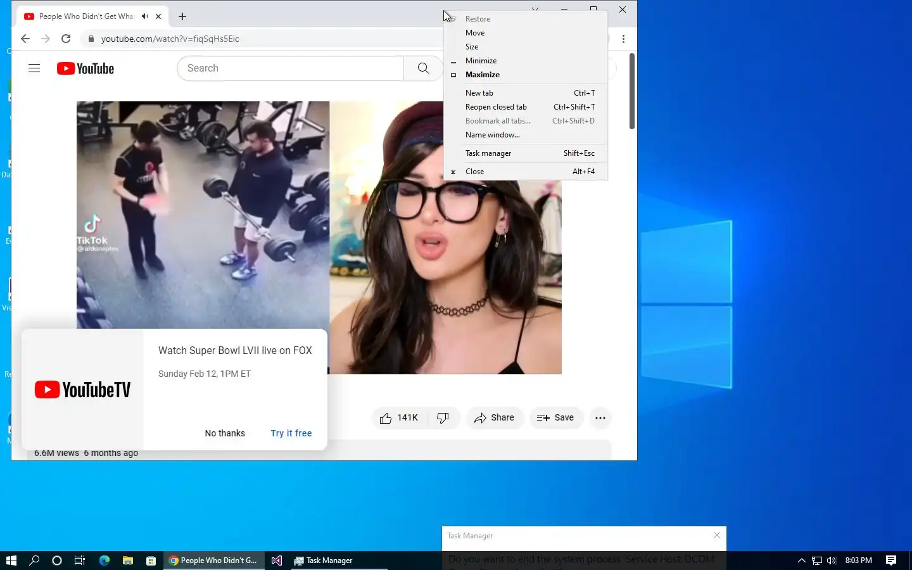The height and width of the screenshot is (570, 912).
Task: Open notification action center icon
Action: pos(891,560)
